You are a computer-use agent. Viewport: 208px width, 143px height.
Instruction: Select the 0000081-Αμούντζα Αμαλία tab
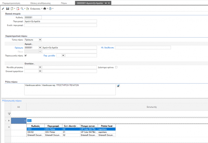click(x=90, y=3)
